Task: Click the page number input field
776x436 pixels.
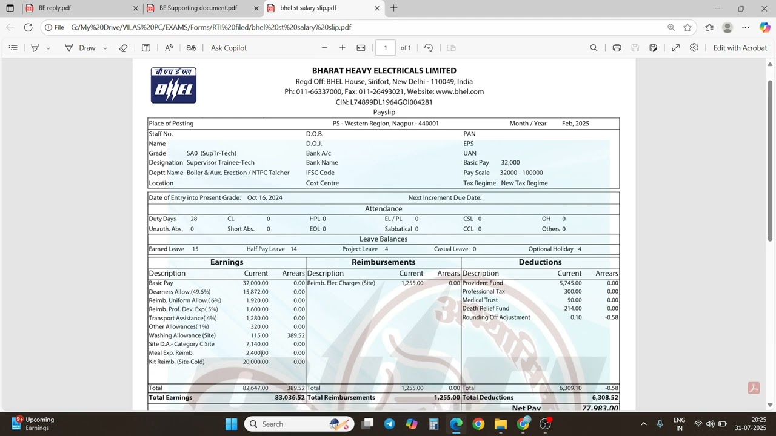Action: (x=385, y=48)
